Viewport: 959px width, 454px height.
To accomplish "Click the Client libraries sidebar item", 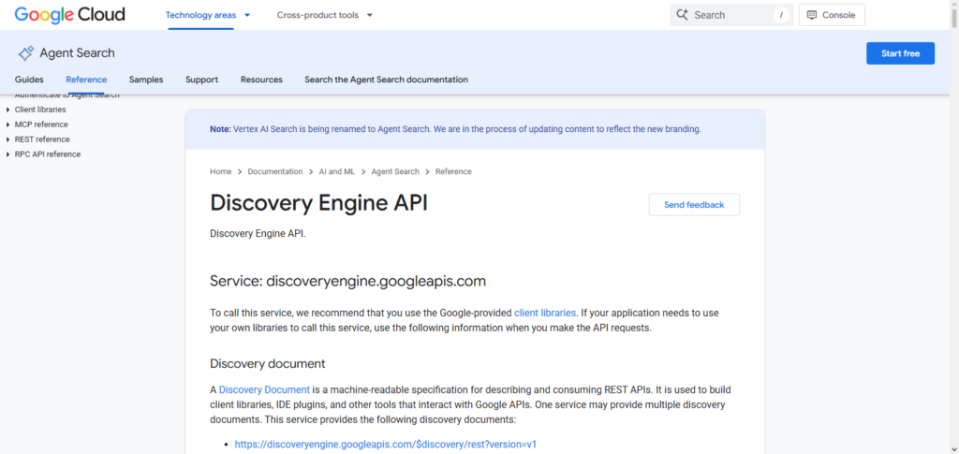I will pos(40,110).
